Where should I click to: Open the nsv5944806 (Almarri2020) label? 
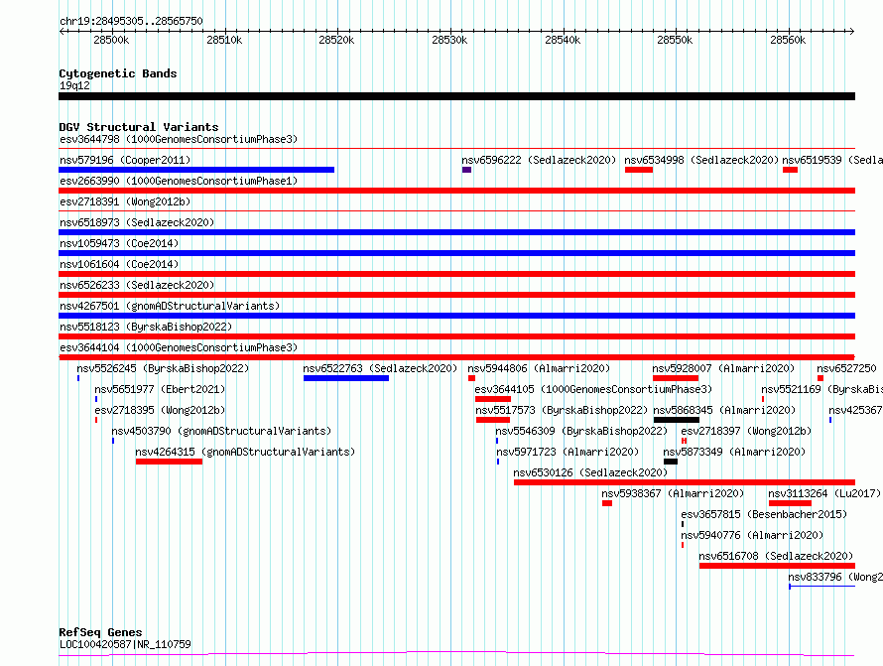pyautogui.click(x=539, y=368)
